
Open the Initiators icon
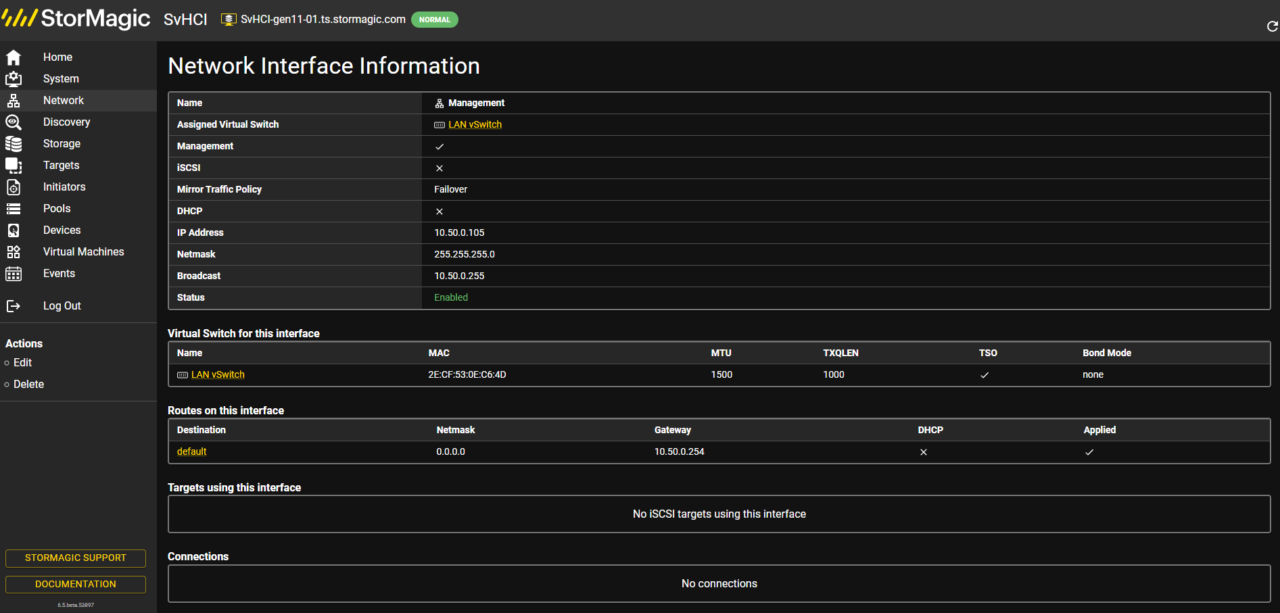[x=14, y=187]
